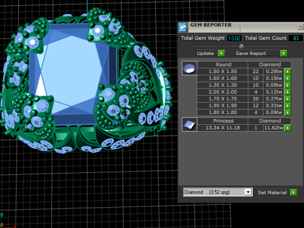Screen dimensions: 304x228
Task: Click the 11.62tw weight cell
Action: click(274, 128)
